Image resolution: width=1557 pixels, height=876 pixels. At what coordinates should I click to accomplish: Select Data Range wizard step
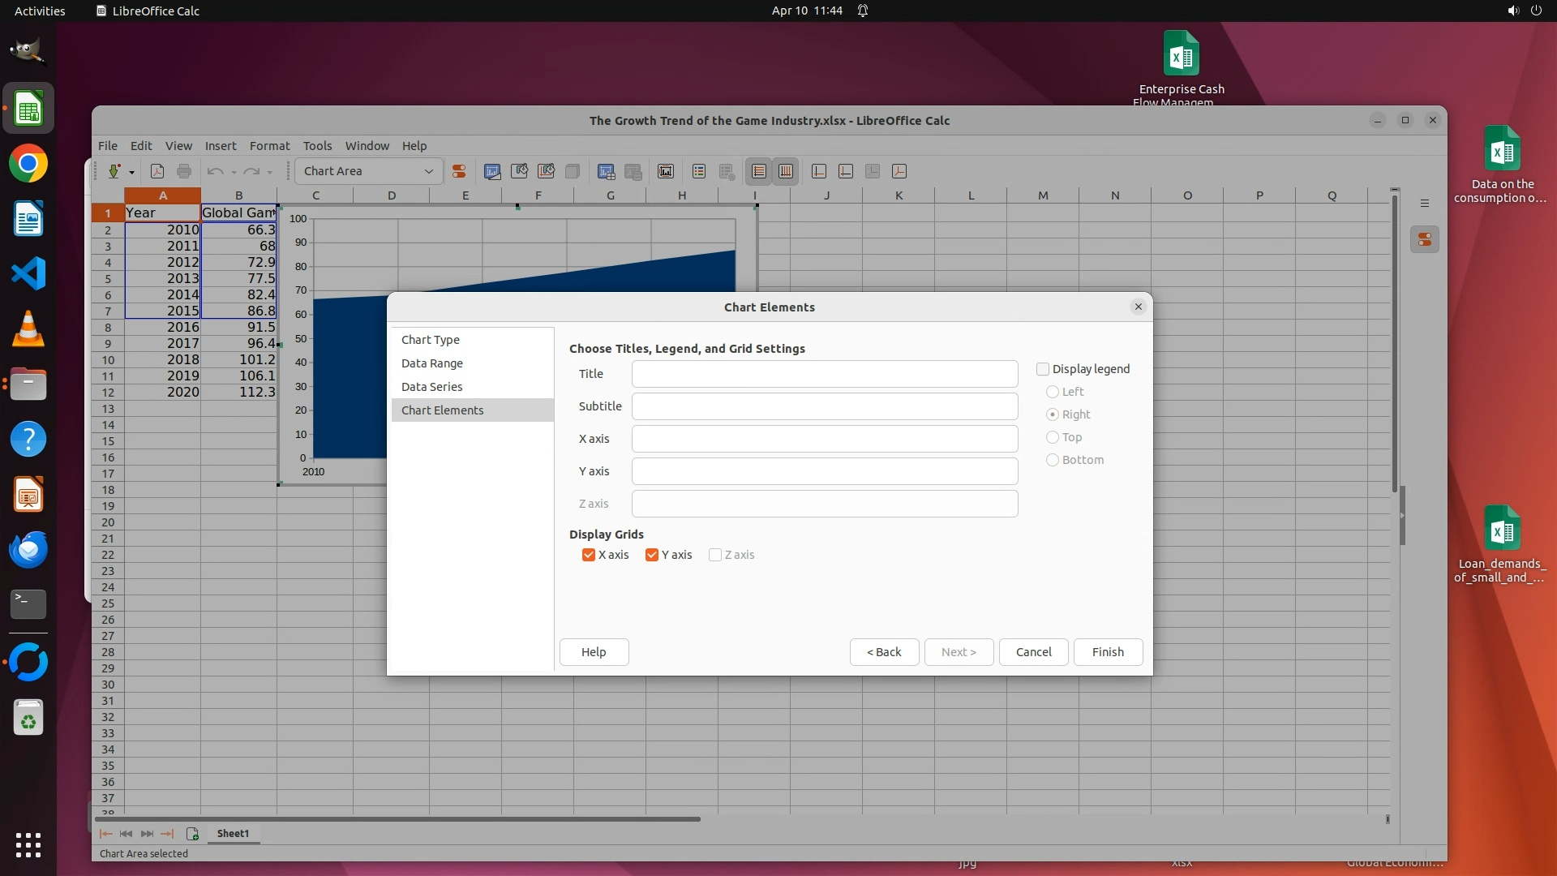click(432, 363)
